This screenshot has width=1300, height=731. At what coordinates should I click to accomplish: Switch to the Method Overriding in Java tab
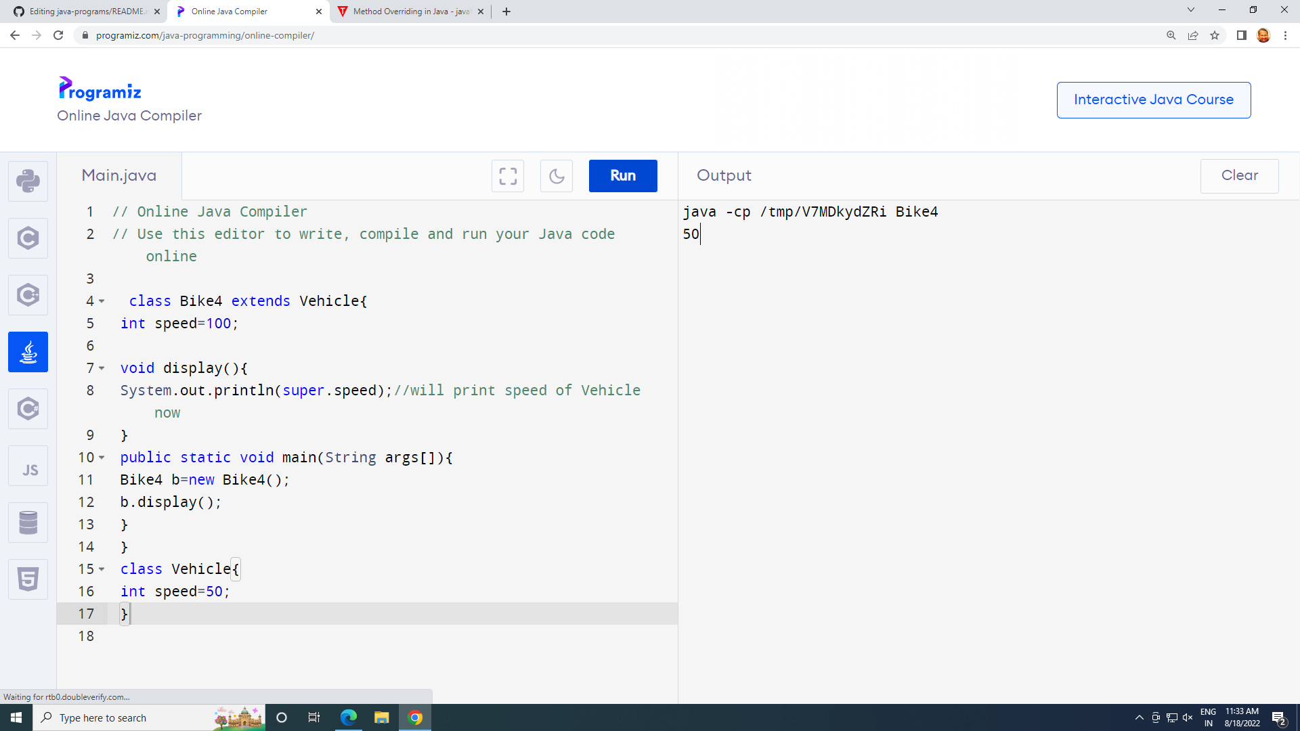pyautogui.click(x=406, y=12)
